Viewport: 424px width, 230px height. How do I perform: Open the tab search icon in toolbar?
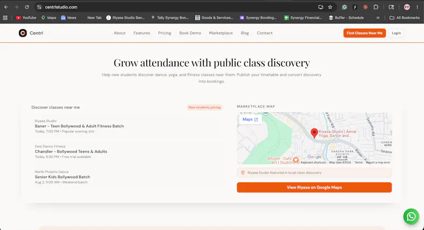[x=391, y=7]
